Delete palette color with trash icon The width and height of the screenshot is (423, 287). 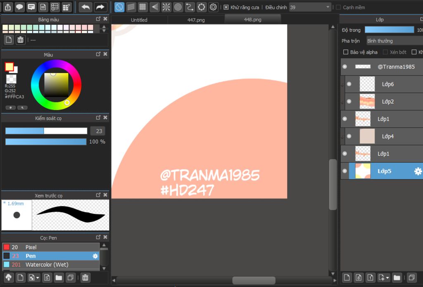pyautogui.click(x=20, y=40)
